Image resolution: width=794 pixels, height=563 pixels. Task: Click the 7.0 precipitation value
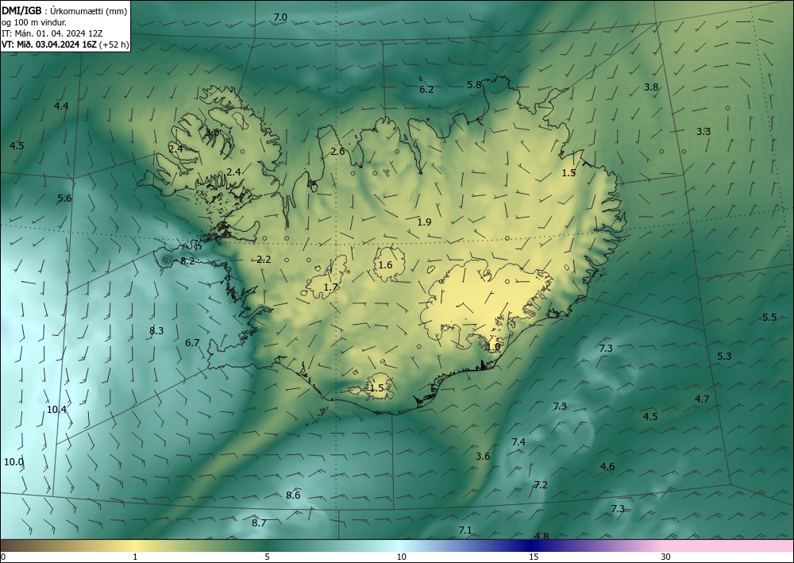(280, 17)
